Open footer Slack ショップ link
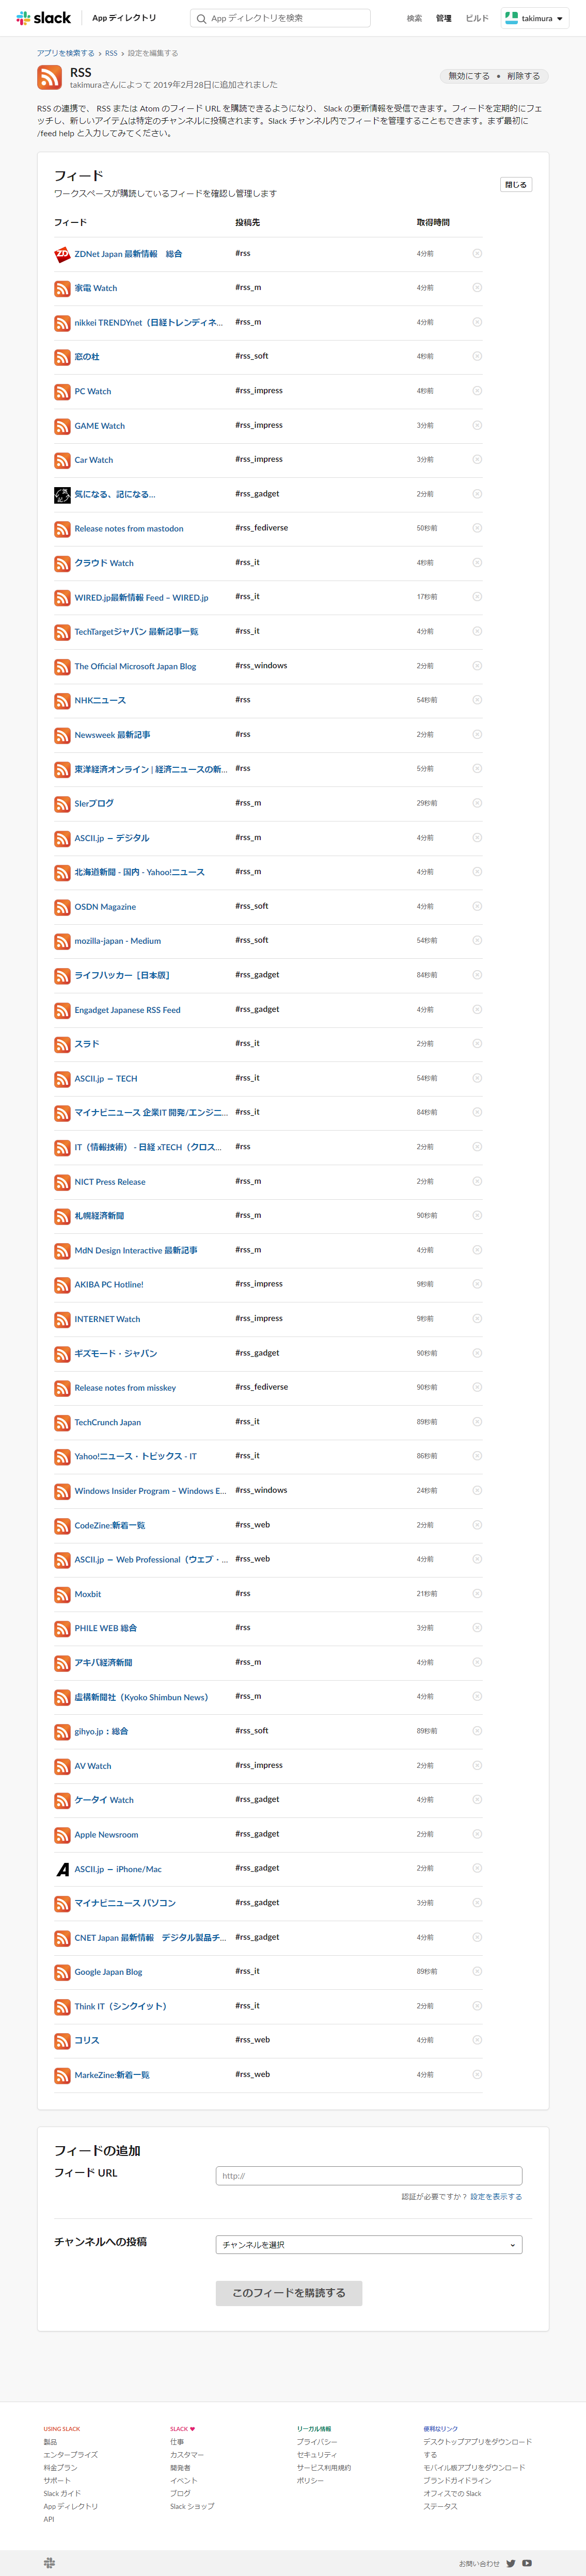The width and height of the screenshot is (586, 2576). pos(192,2506)
